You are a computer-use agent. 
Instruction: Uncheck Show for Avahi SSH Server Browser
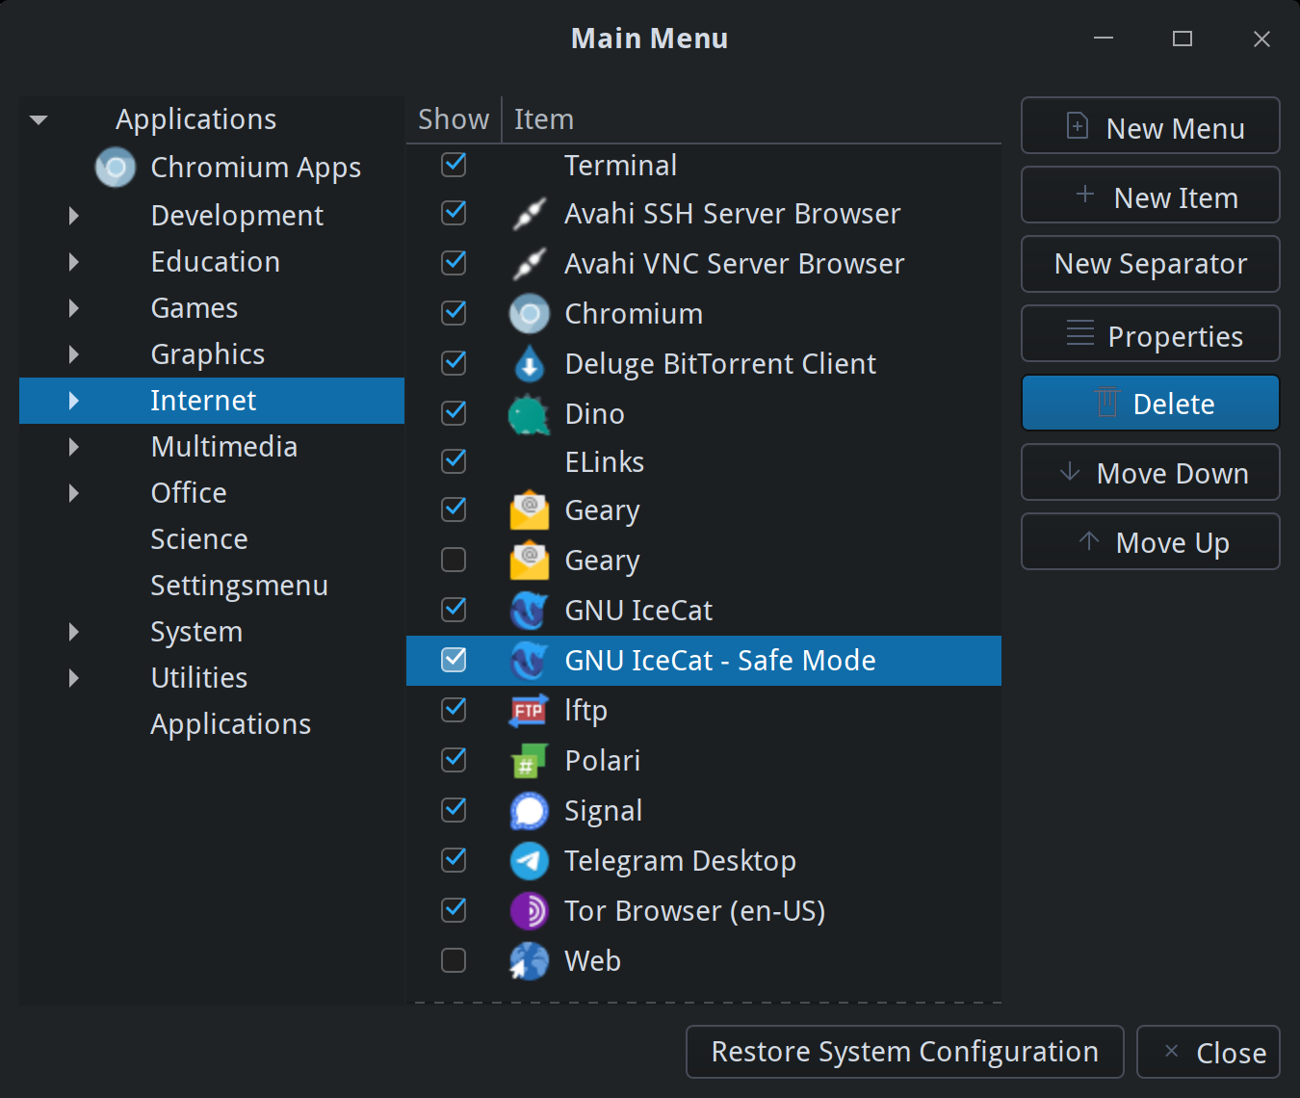click(x=454, y=213)
